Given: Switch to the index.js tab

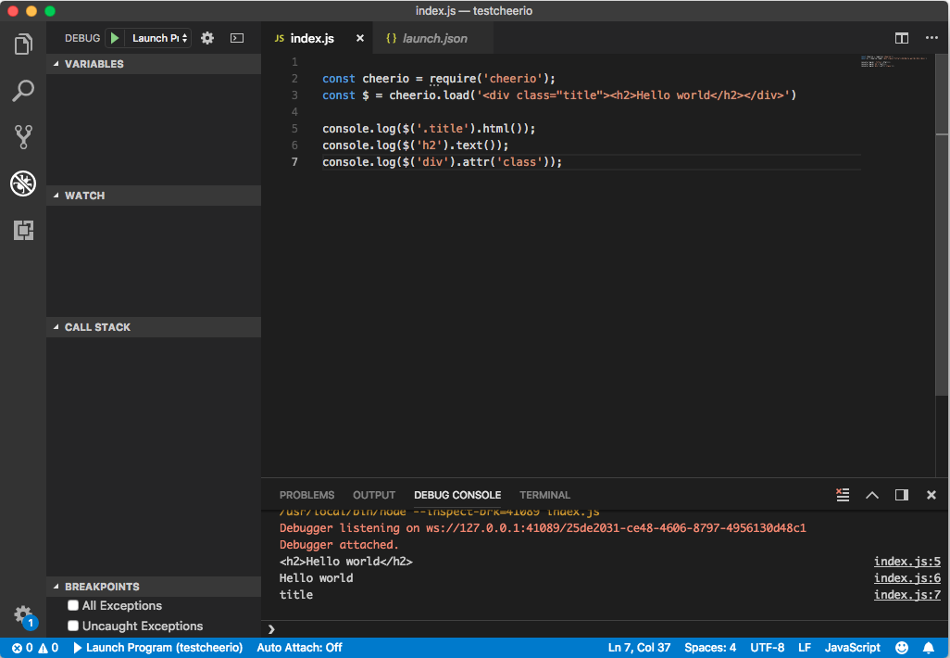Looking at the screenshot, I should click(312, 38).
